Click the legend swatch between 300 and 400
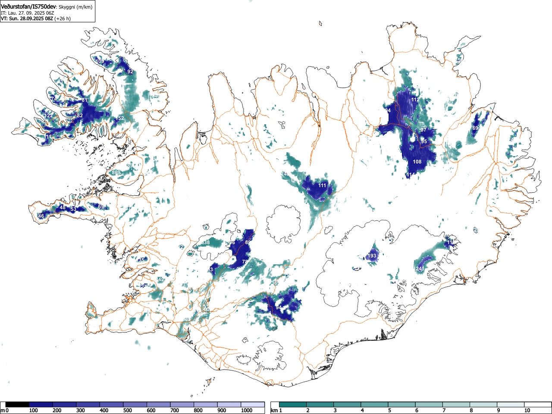The width and height of the screenshot is (552, 414). (x=88, y=405)
